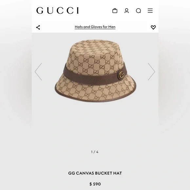Click the share icon

38,27
